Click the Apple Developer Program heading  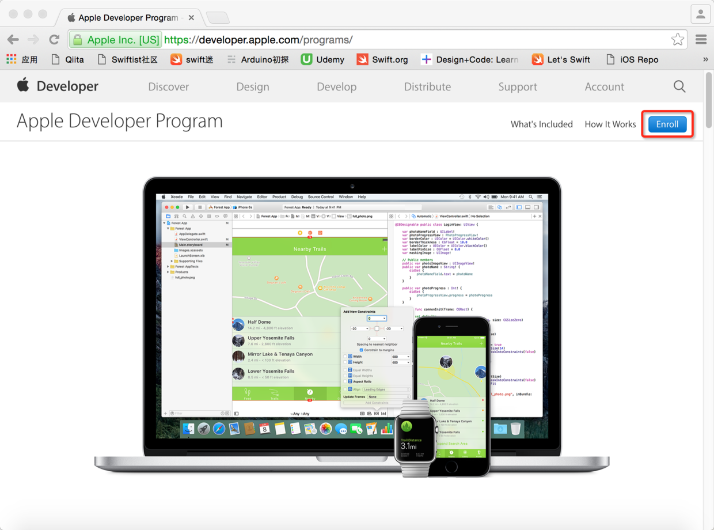120,122
